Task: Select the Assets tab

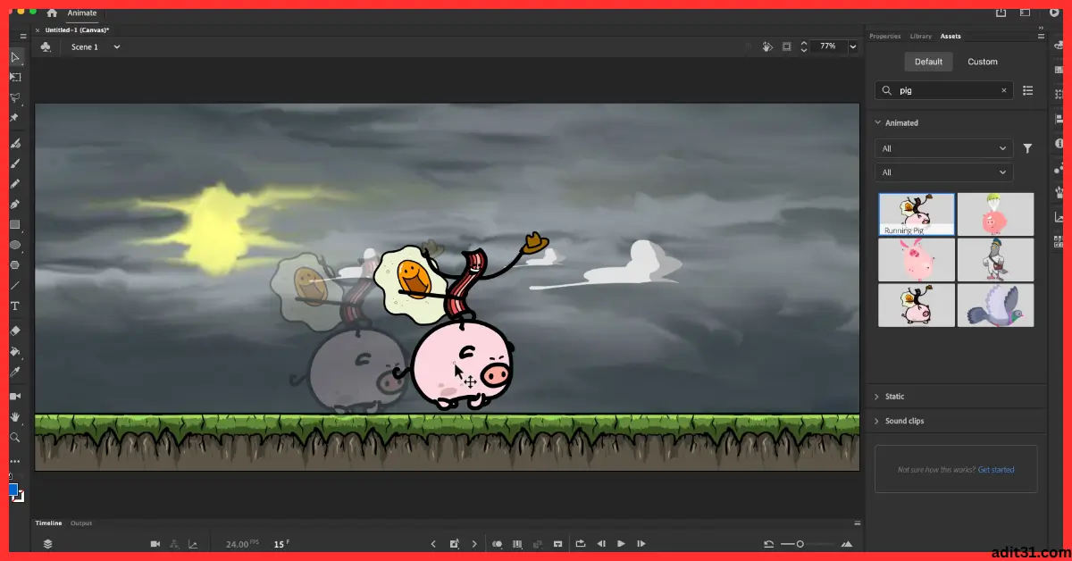Action: click(951, 37)
